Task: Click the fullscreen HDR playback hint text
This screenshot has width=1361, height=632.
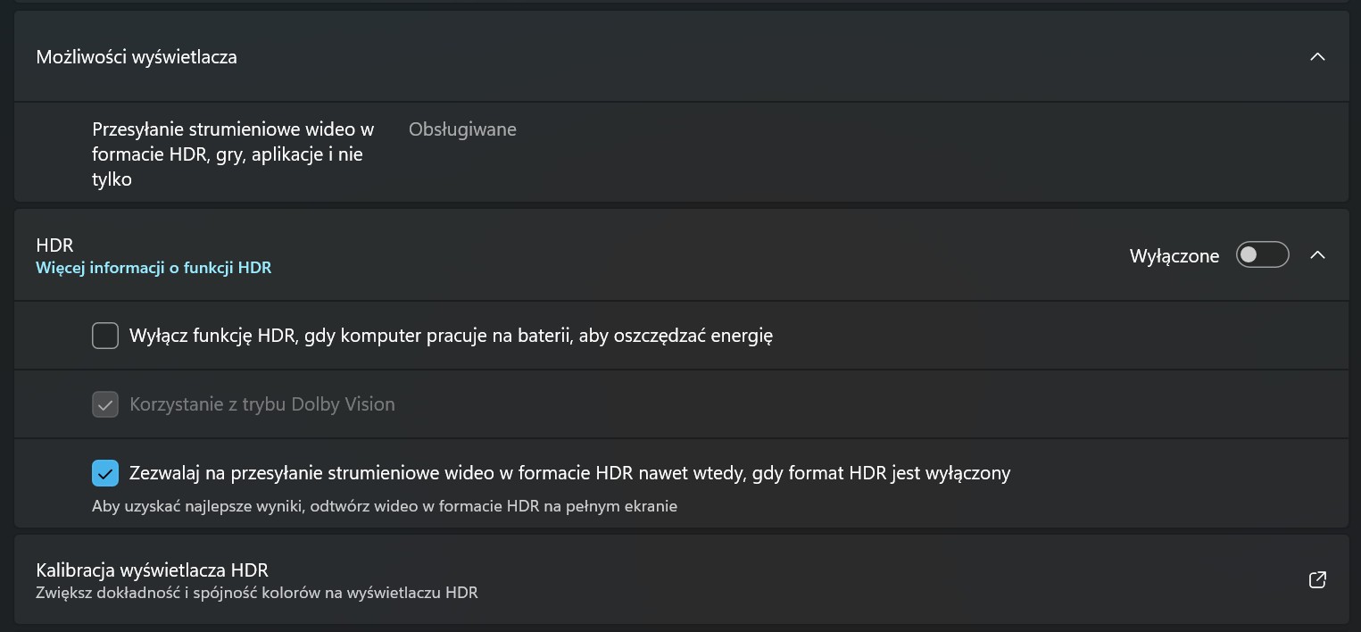Action: 384,505
